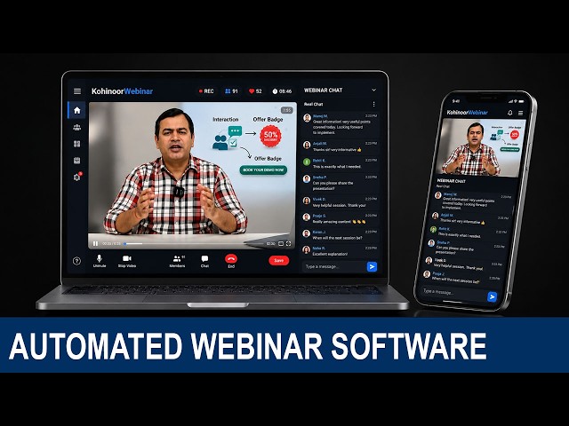Image resolution: width=569 pixels, height=426 pixels.
Task: Toggle the REC recording indicator
Action: click(x=206, y=91)
